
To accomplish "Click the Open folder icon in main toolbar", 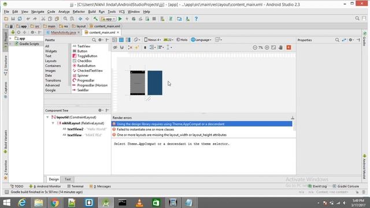I will 6,19.
